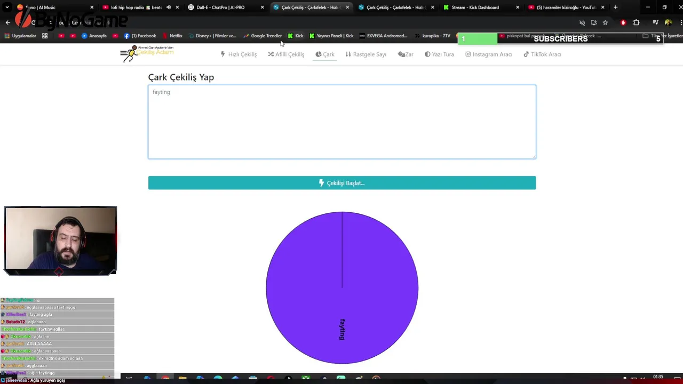This screenshot has width=683, height=384.
Task: Click the Çekilişi Başlat button
Action: (x=342, y=183)
